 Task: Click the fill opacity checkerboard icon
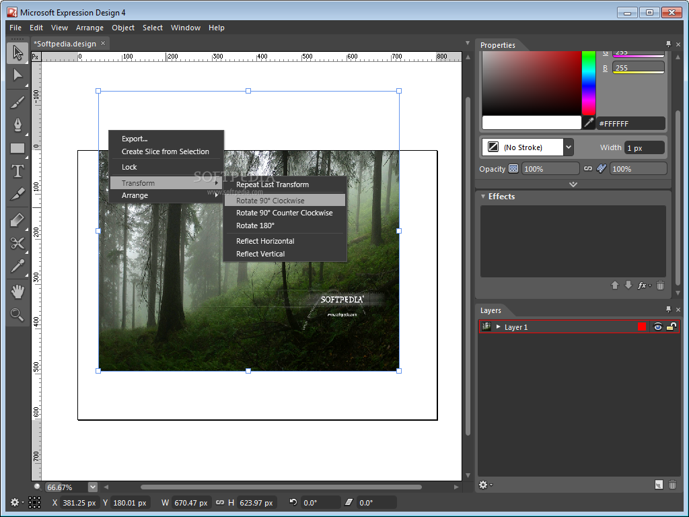tap(513, 169)
